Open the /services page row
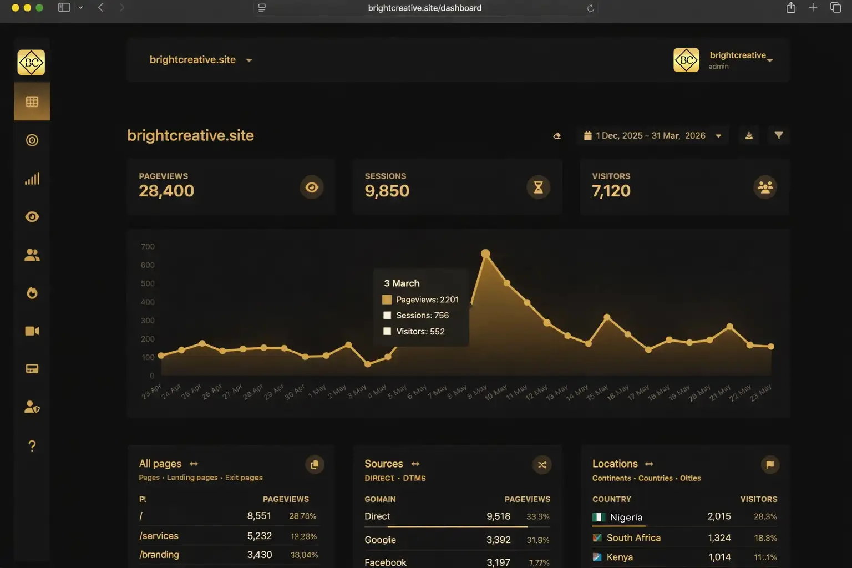 tap(229, 536)
